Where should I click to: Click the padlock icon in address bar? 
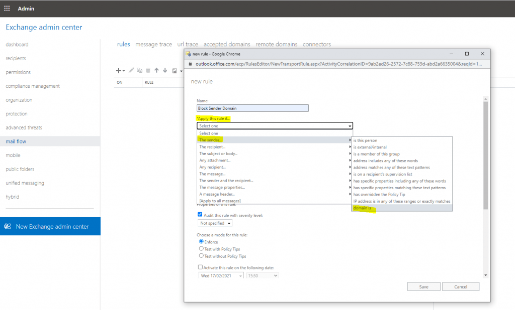[190, 64]
